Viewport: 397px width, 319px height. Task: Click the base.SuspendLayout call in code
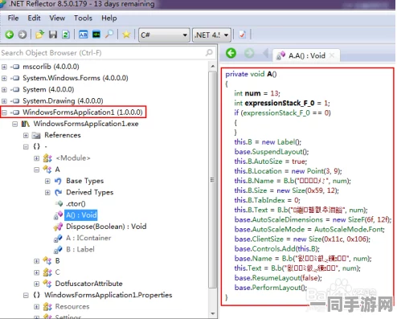(x=272, y=152)
